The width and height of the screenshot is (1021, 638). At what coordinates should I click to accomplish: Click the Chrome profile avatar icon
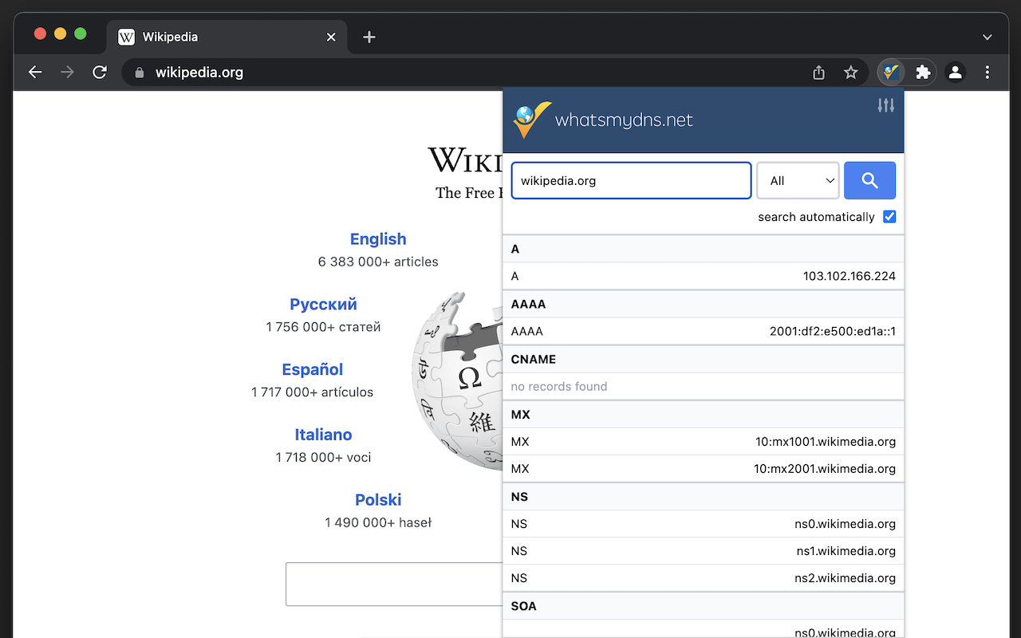click(x=955, y=72)
